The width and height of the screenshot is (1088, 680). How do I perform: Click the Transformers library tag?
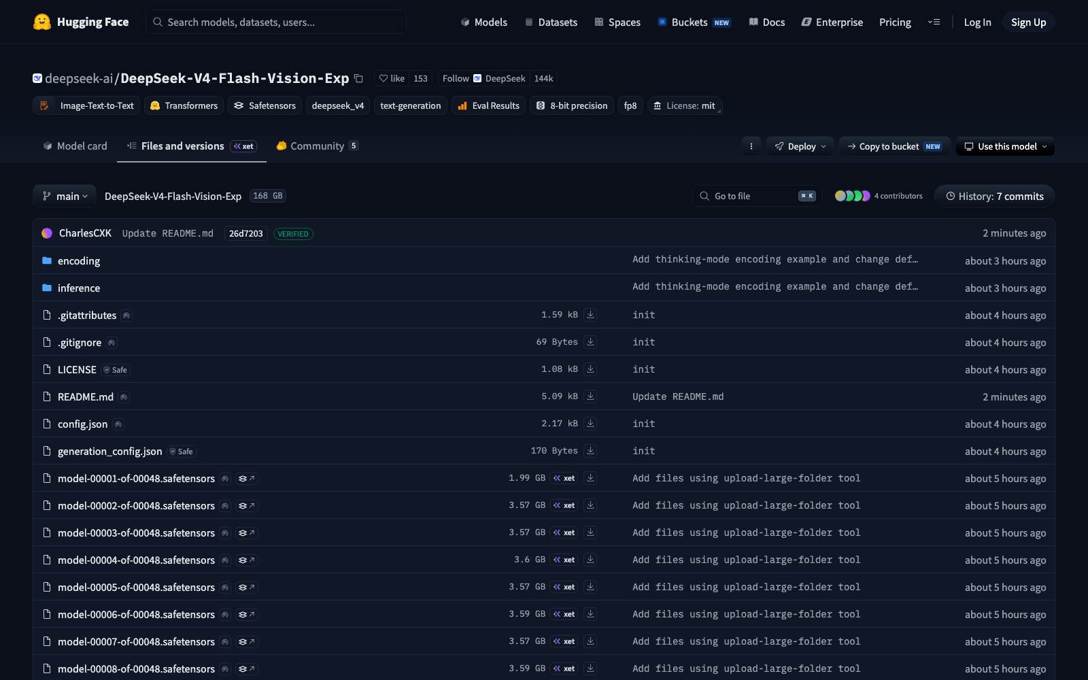pyautogui.click(x=184, y=105)
